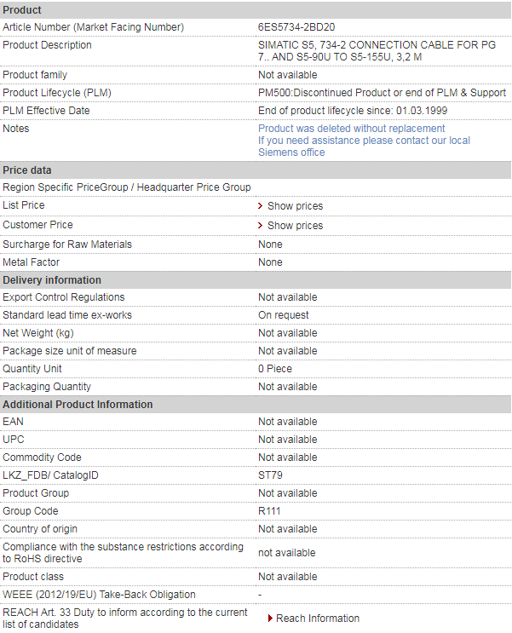
Task: Select the Product section header
Action: (23, 9)
